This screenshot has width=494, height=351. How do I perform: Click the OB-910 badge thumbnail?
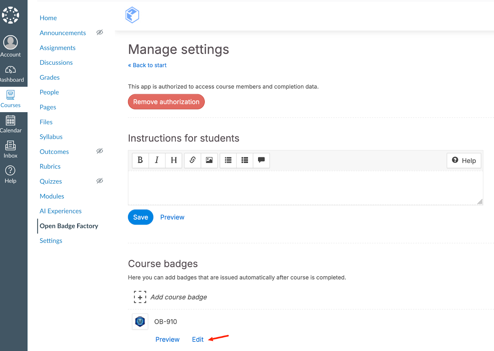point(140,322)
